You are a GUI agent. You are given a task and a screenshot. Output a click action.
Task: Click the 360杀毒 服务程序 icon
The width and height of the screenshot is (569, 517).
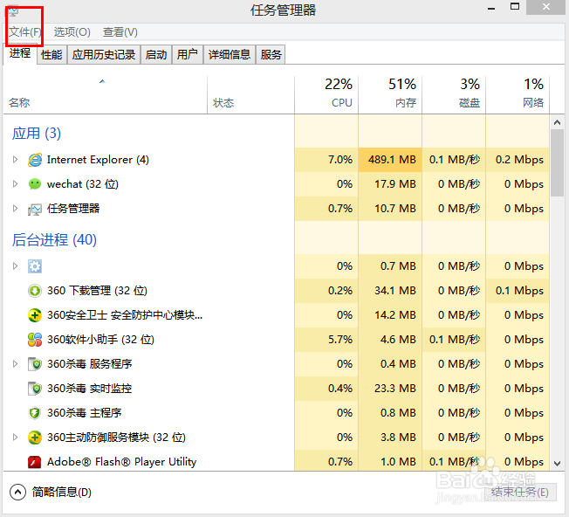35,364
